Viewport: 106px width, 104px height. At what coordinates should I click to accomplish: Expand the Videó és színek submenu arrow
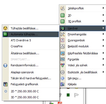[x=103, y=65]
